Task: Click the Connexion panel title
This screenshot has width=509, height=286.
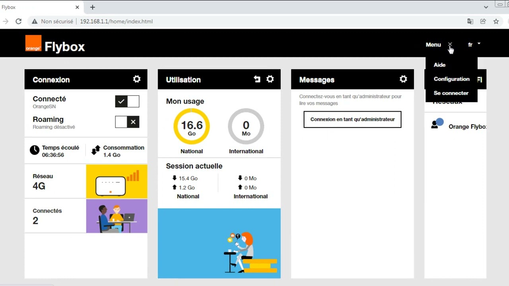Action: 51,80
